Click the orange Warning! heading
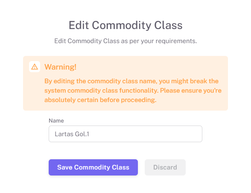251x193 pixels. point(60,67)
